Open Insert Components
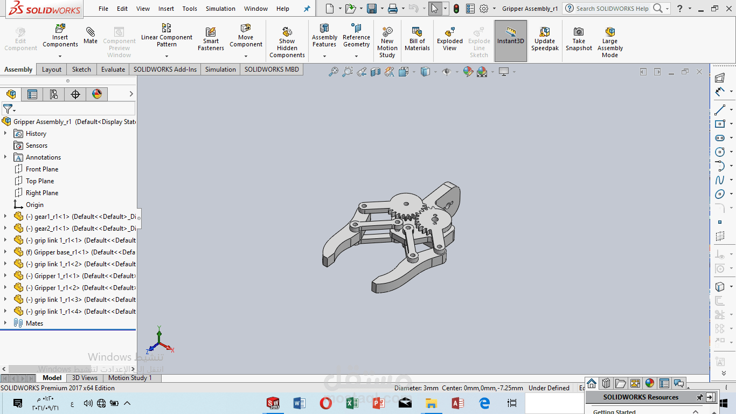 tap(60, 37)
